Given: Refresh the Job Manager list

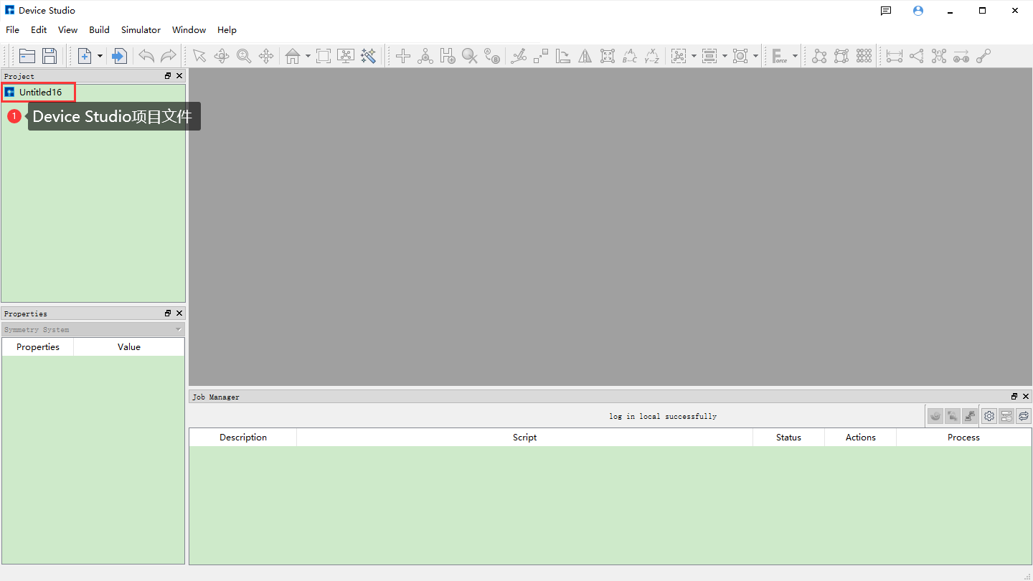Looking at the screenshot, I should (x=1024, y=416).
